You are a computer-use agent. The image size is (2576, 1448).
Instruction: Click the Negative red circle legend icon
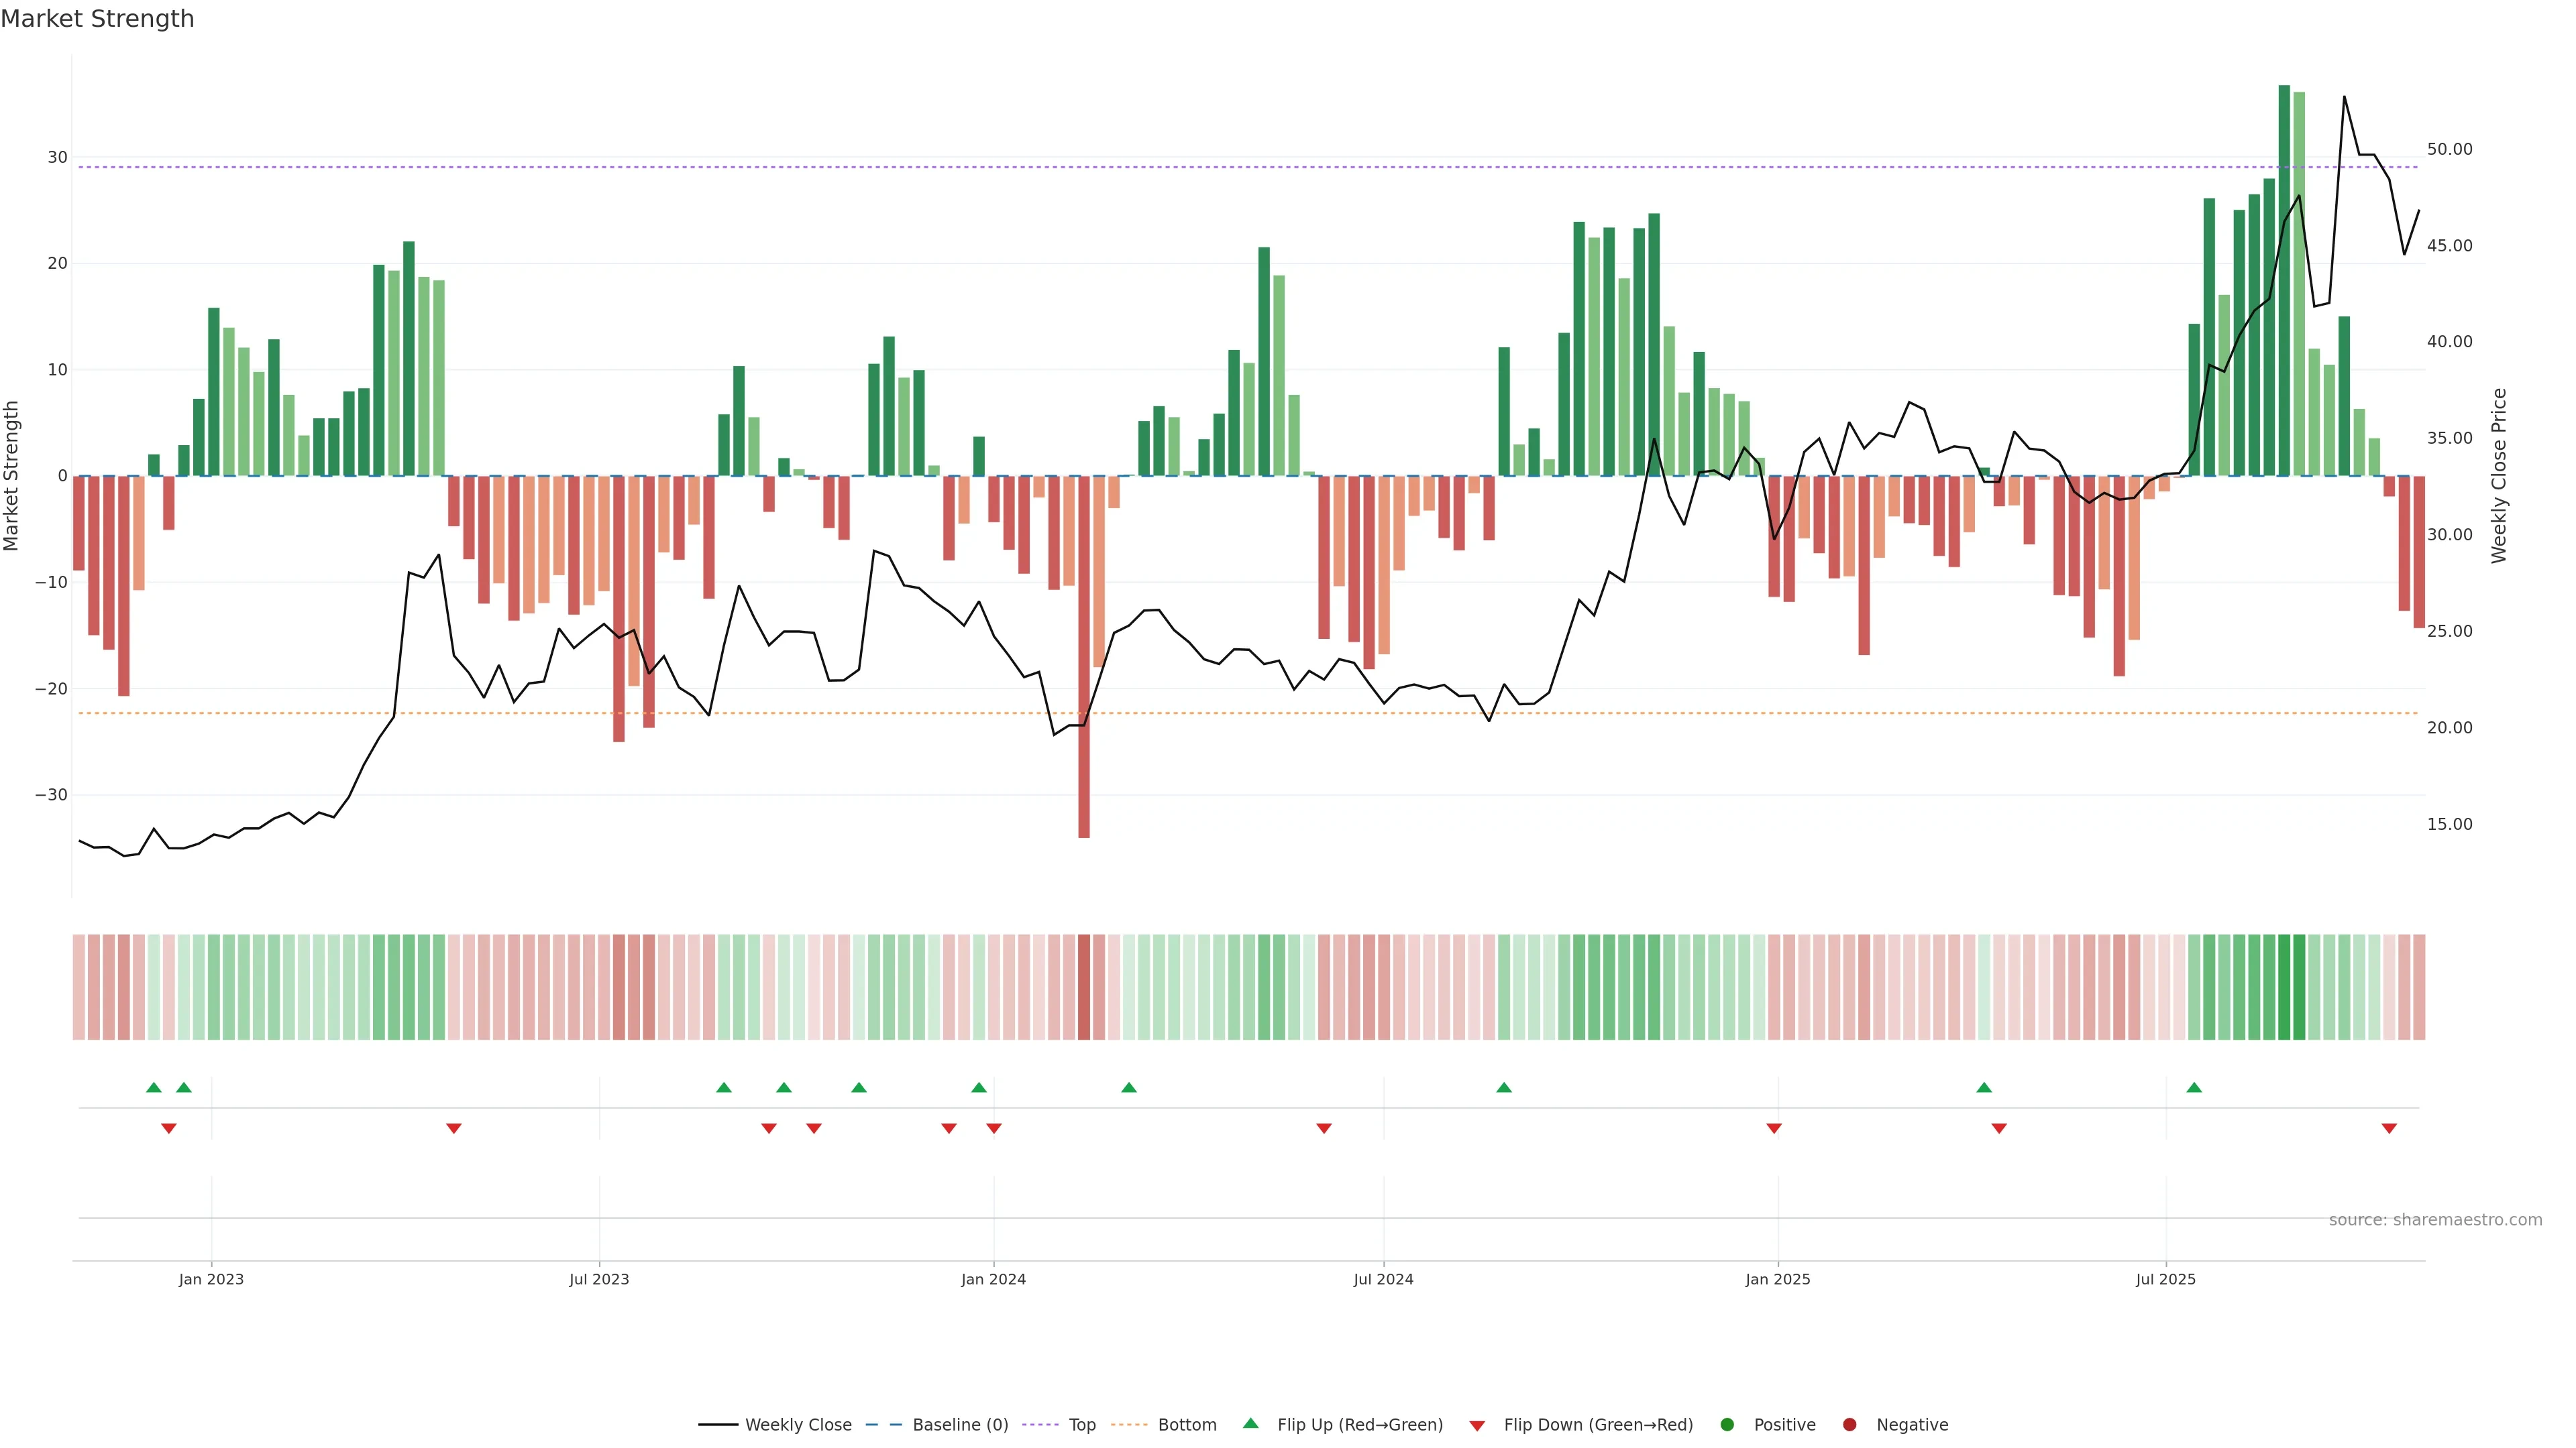pos(1849,1424)
